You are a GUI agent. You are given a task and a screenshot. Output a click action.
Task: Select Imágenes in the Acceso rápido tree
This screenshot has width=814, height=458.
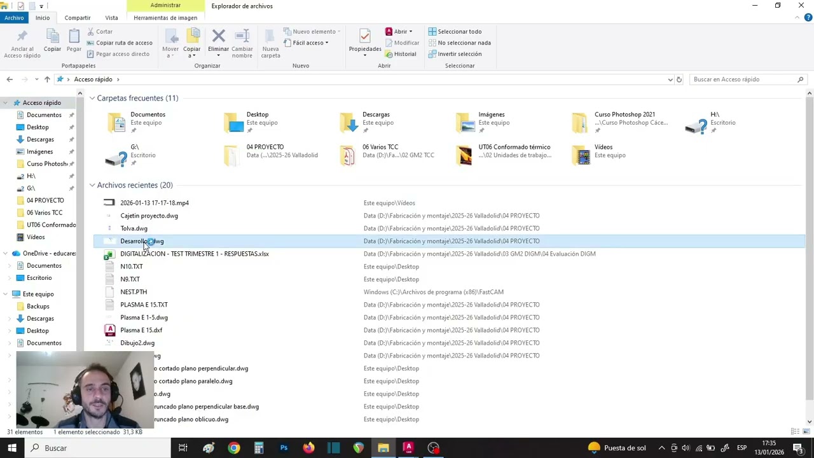point(39,151)
